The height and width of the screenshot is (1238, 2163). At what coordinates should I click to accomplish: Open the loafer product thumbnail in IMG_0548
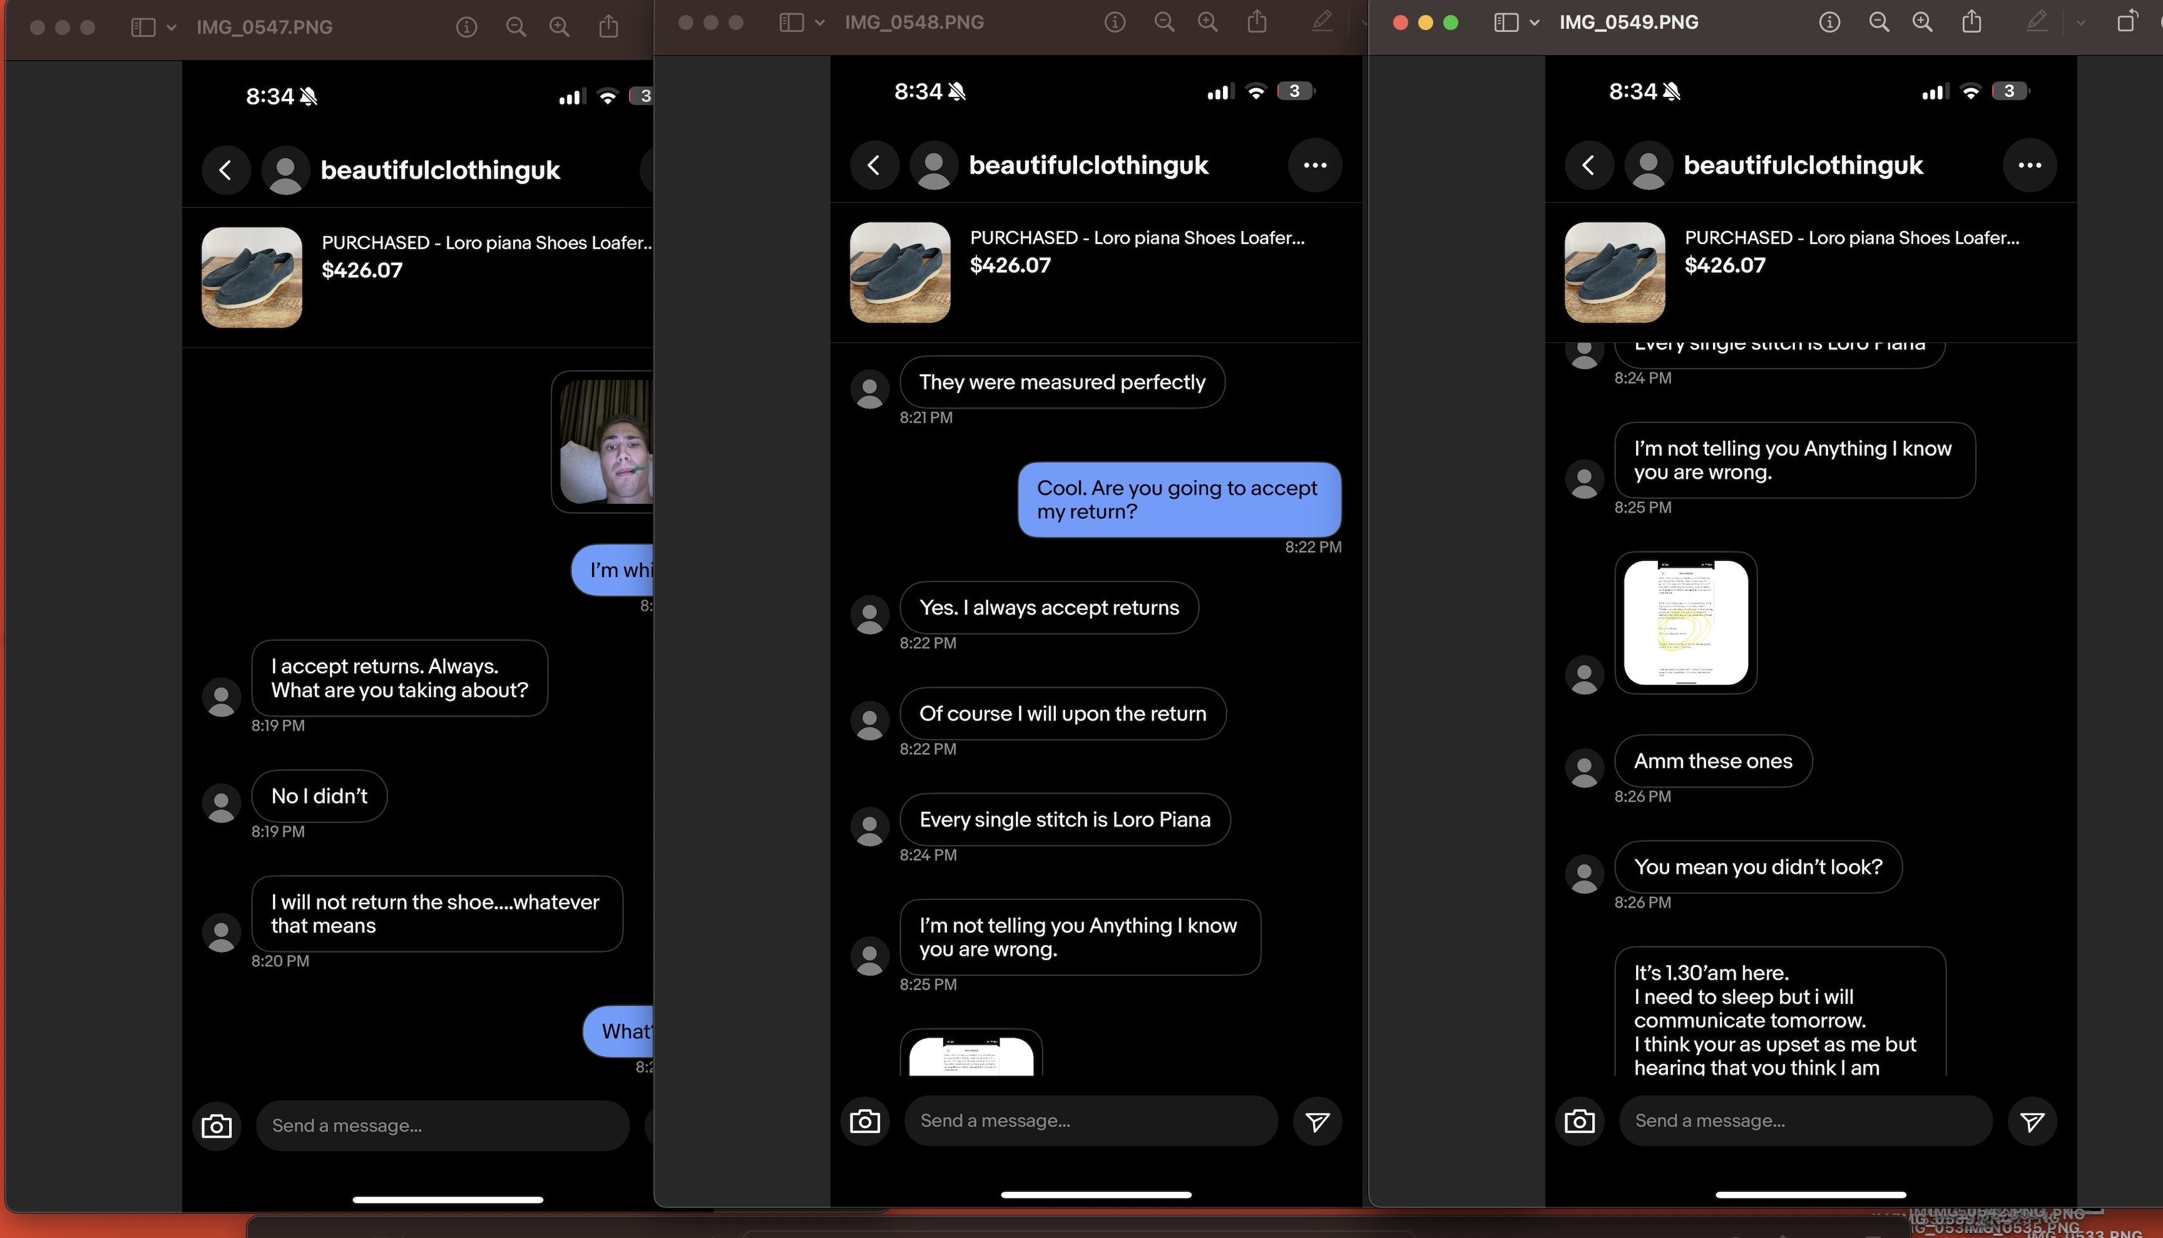[x=901, y=272]
